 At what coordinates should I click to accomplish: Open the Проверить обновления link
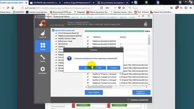(x=139, y=100)
